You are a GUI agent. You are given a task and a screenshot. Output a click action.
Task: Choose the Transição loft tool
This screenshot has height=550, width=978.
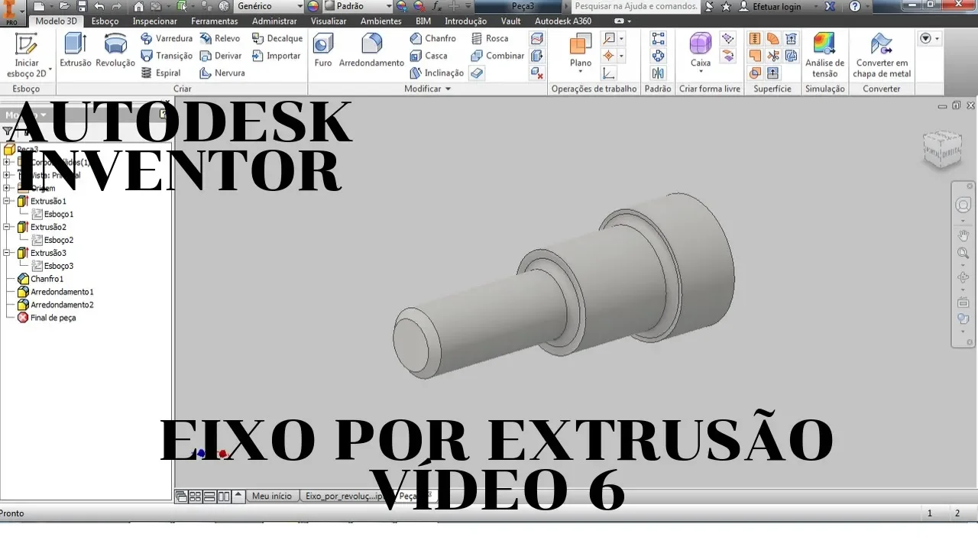167,56
